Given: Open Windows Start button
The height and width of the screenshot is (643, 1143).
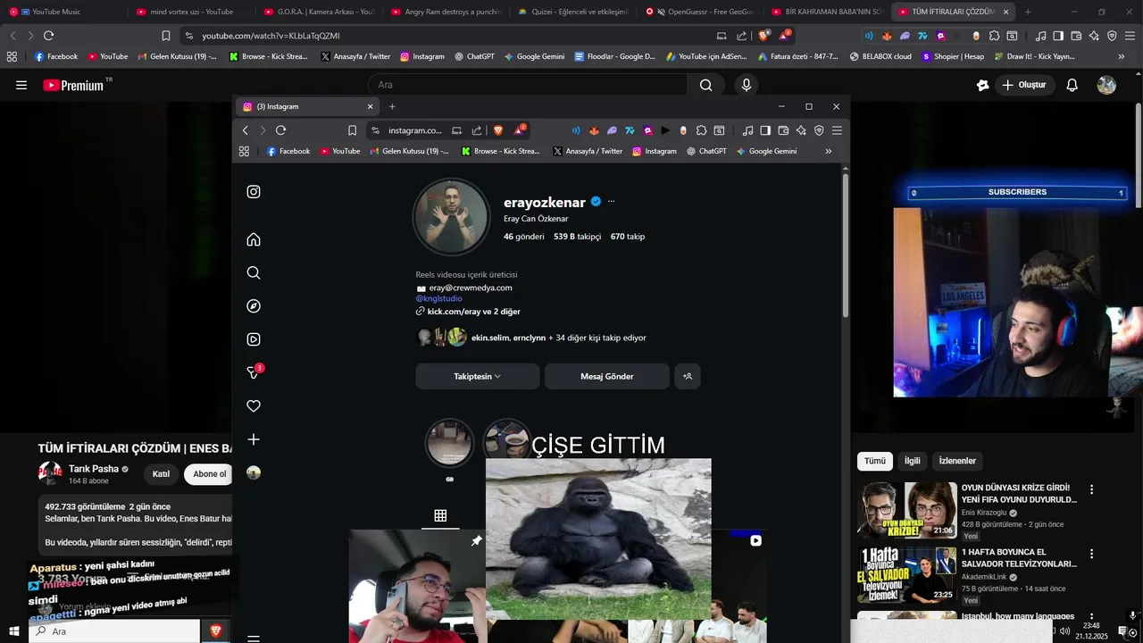Looking at the screenshot, I should (x=14, y=631).
